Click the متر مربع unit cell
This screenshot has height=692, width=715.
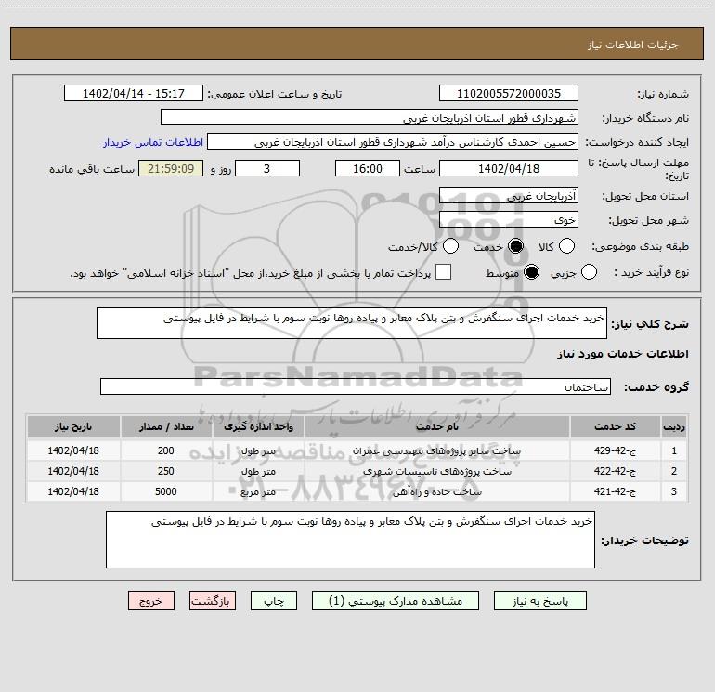point(258,491)
